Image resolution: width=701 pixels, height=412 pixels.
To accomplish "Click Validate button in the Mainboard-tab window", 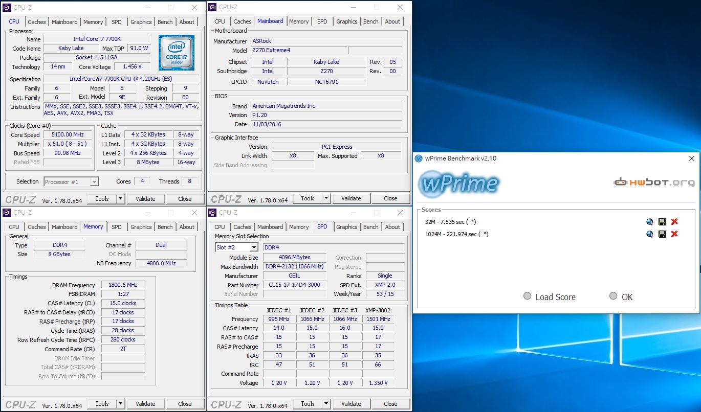I will pyautogui.click(x=351, y=198).
